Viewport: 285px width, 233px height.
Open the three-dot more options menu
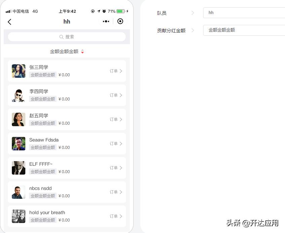pyautogui.click(x=106, y=22)
